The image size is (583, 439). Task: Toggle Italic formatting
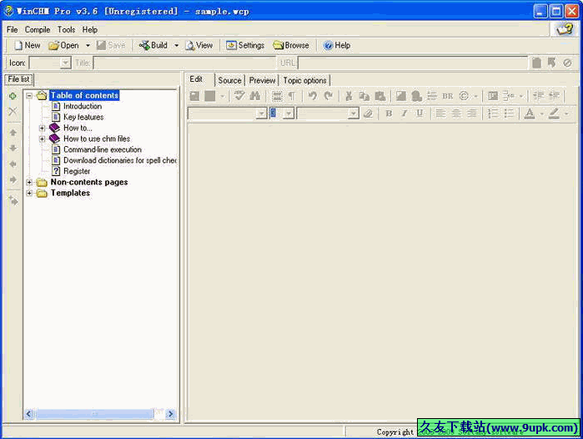pyautogui.click(x=405, y=114)
